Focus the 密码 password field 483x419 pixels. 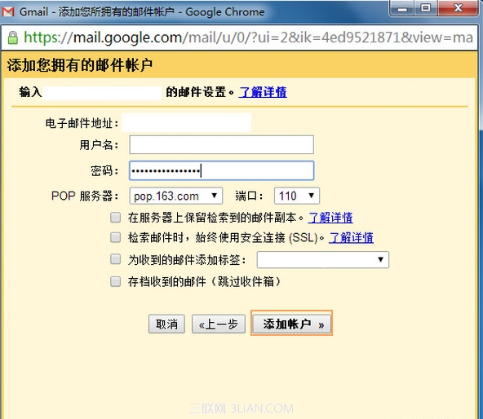point(221,170)
